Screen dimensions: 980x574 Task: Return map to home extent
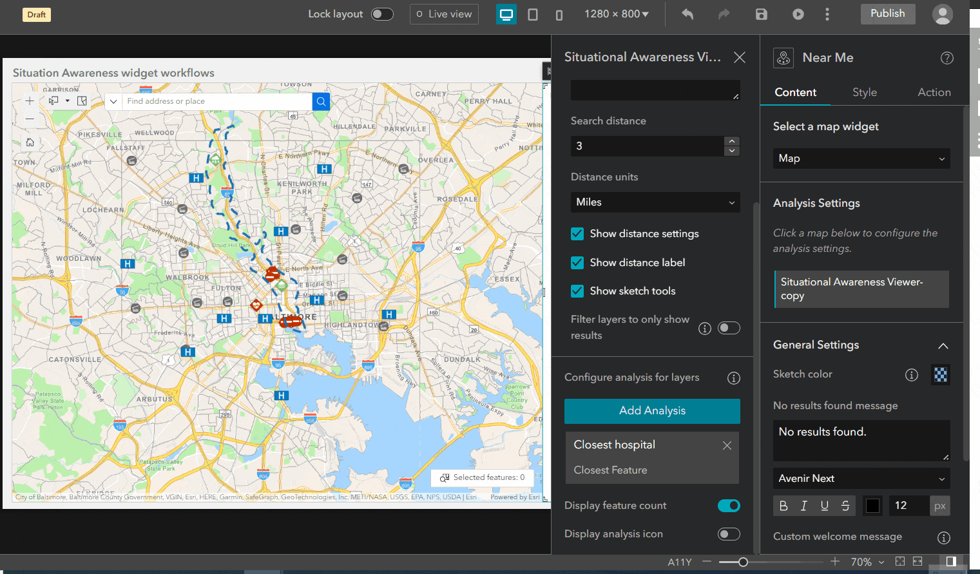[x=30, y=142]
